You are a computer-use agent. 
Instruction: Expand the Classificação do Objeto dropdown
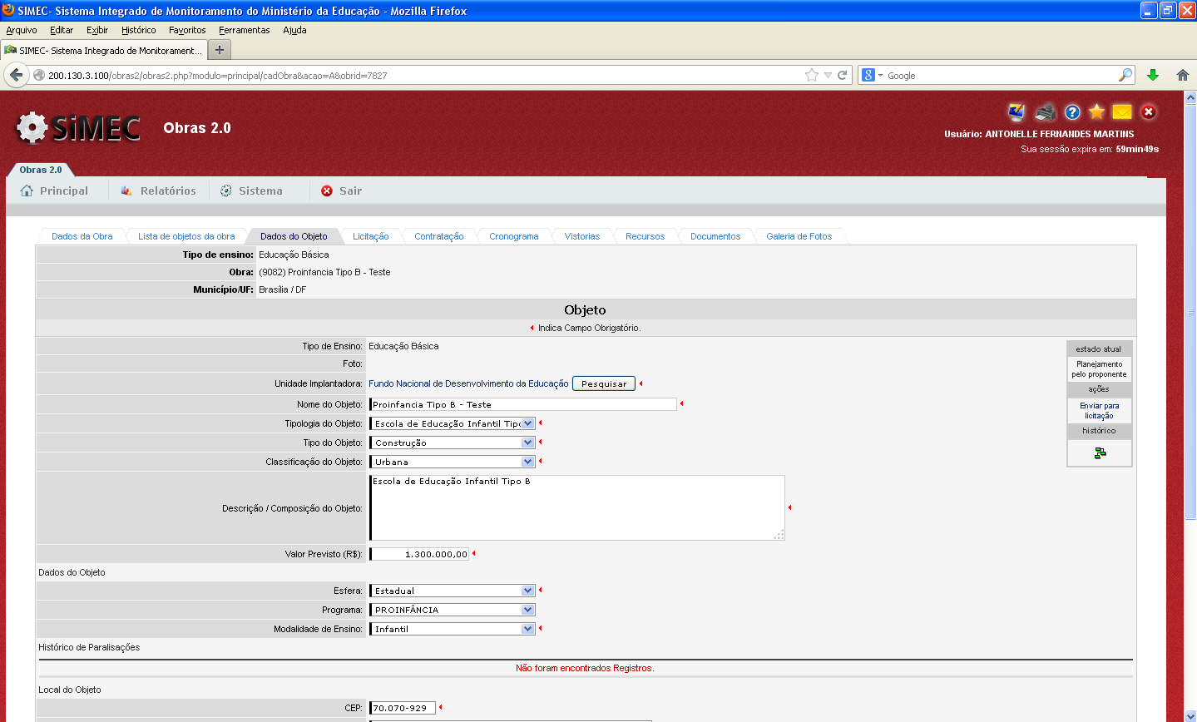coord(452,462)
